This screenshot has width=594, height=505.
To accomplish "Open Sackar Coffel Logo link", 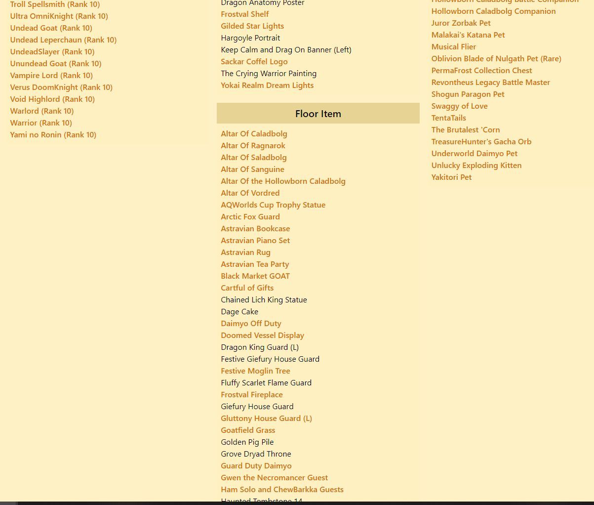I will point(254,61).
